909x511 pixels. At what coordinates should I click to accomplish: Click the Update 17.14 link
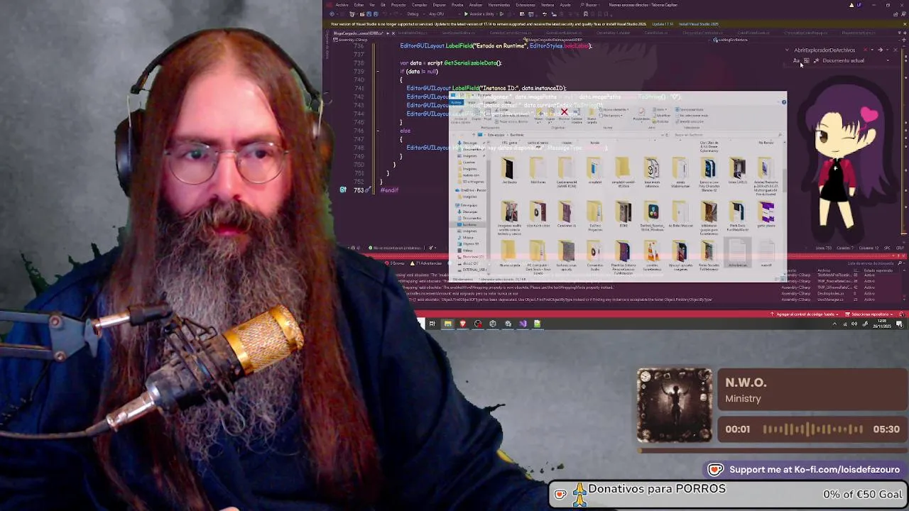(663, 24)
